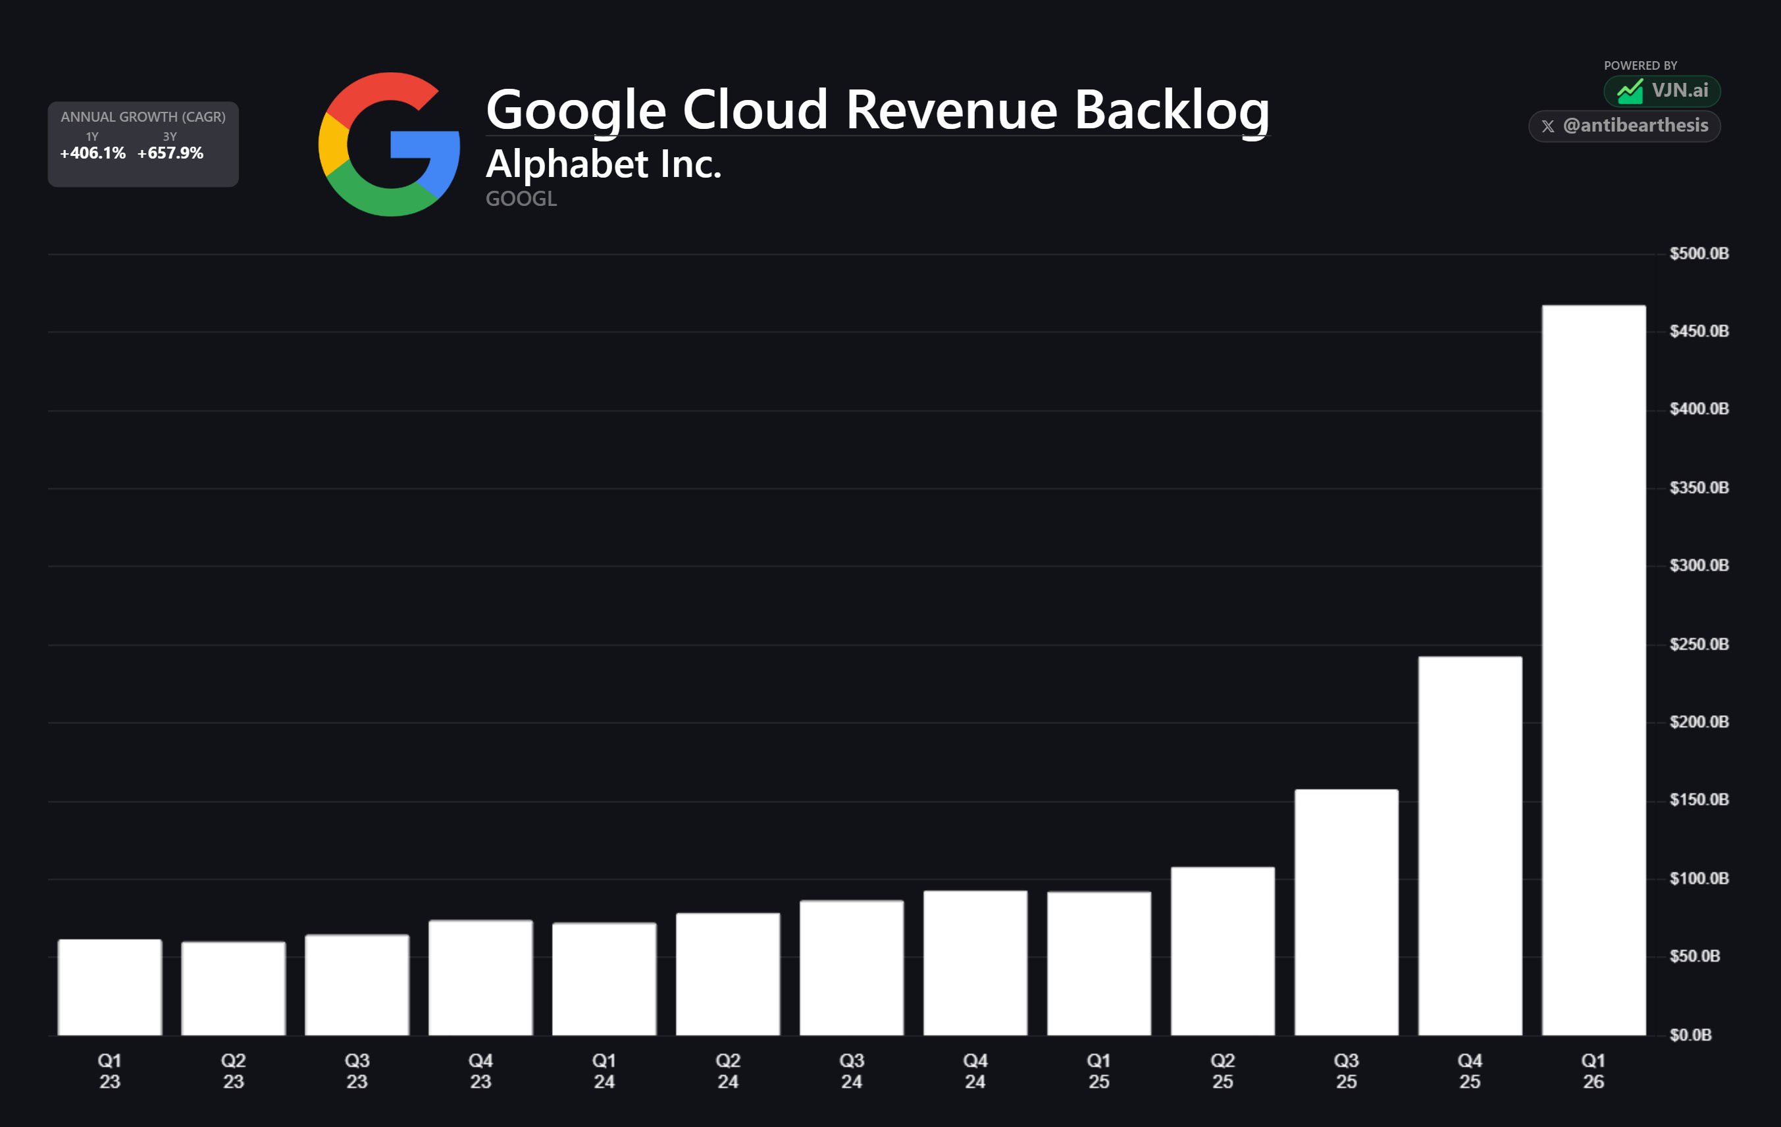The width and height of the screenshot is (1781, 1127).
Task: Select the Q3 25 bar
Action: click(1346, 913)
